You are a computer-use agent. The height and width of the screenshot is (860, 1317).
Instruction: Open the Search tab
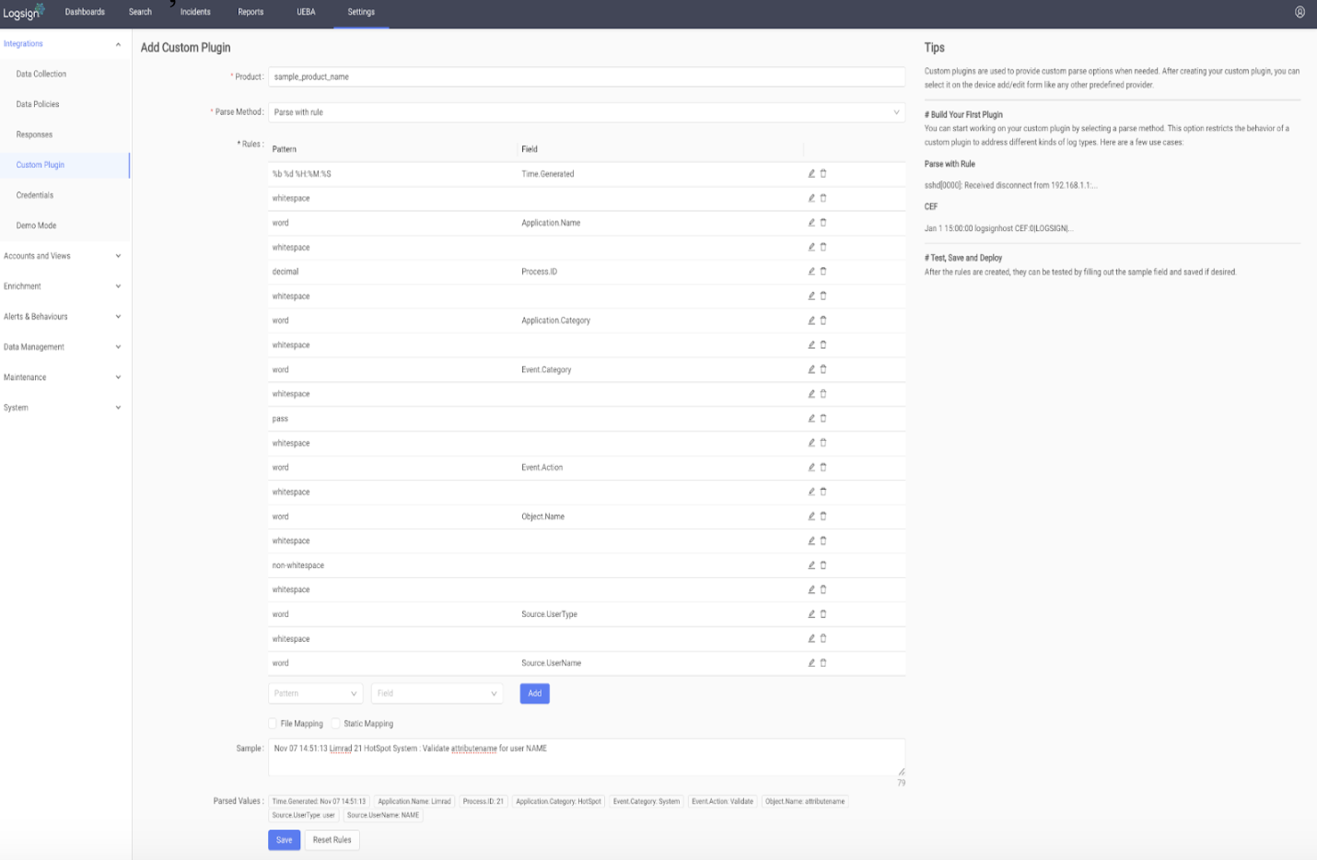(x=140, y=12)
